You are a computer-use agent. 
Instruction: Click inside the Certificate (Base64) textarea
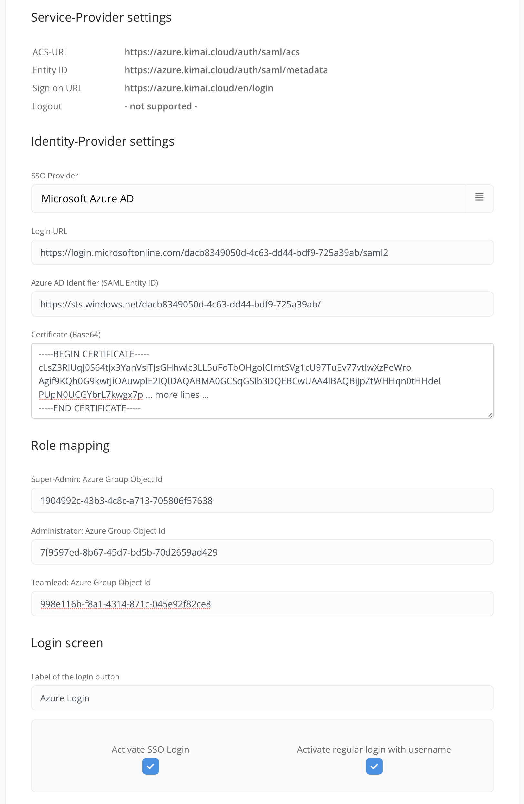(x=262, y=381)
